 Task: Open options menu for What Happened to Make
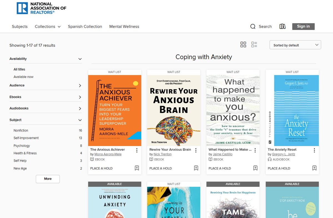(x=255, y=150)
